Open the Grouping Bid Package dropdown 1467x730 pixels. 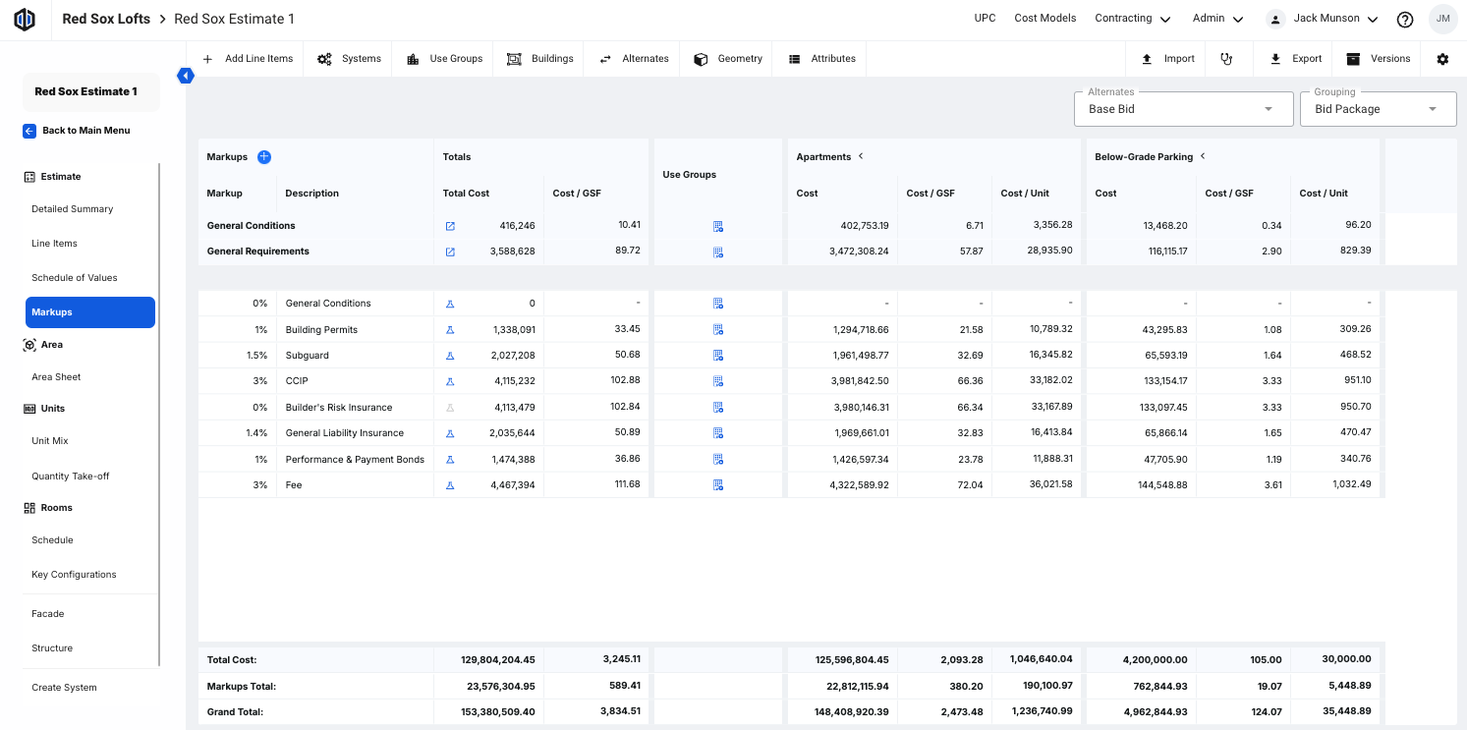[x=1378, y=109]
